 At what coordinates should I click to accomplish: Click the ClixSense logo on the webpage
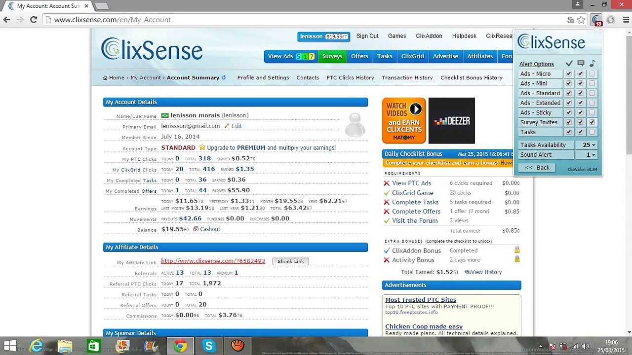coord(152,50)
